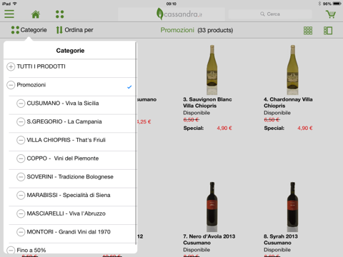Switch to split panel view icon
The height and width of the screenshot is (257, 343).
coord(328,31)
